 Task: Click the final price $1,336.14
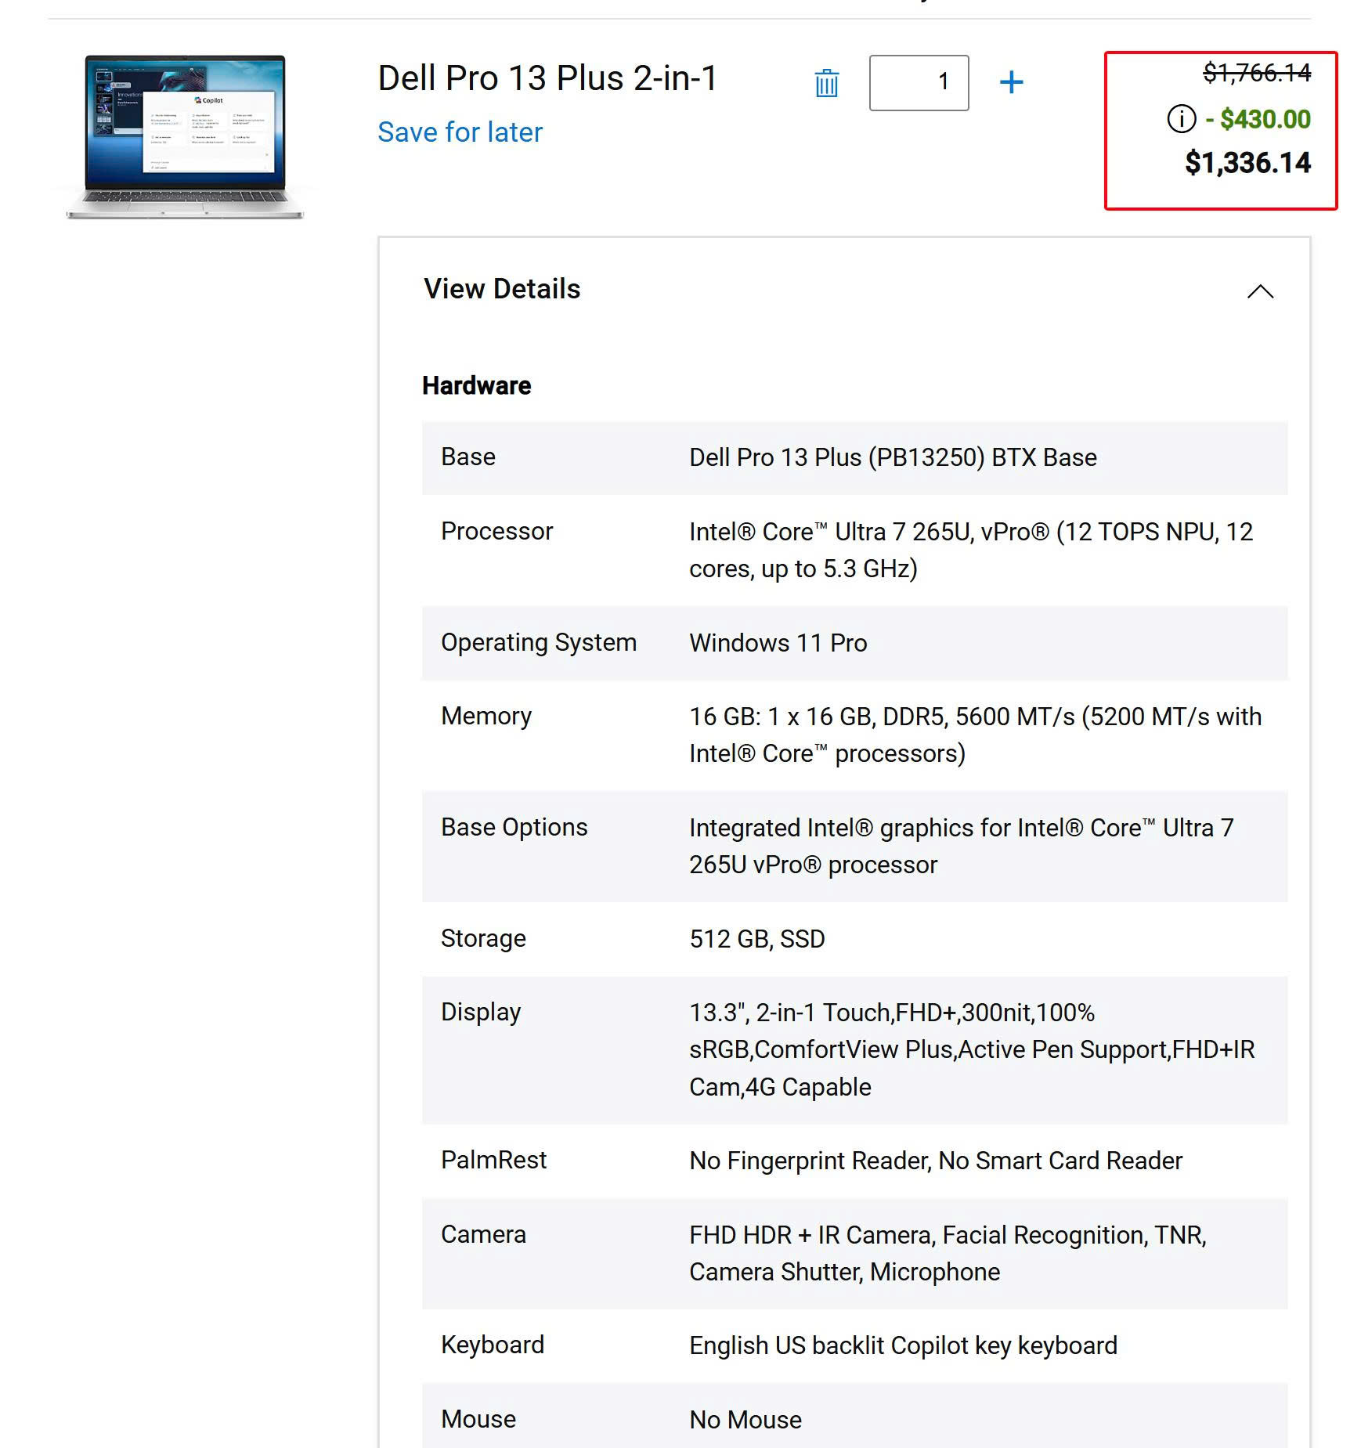(x=1247, y=163)
